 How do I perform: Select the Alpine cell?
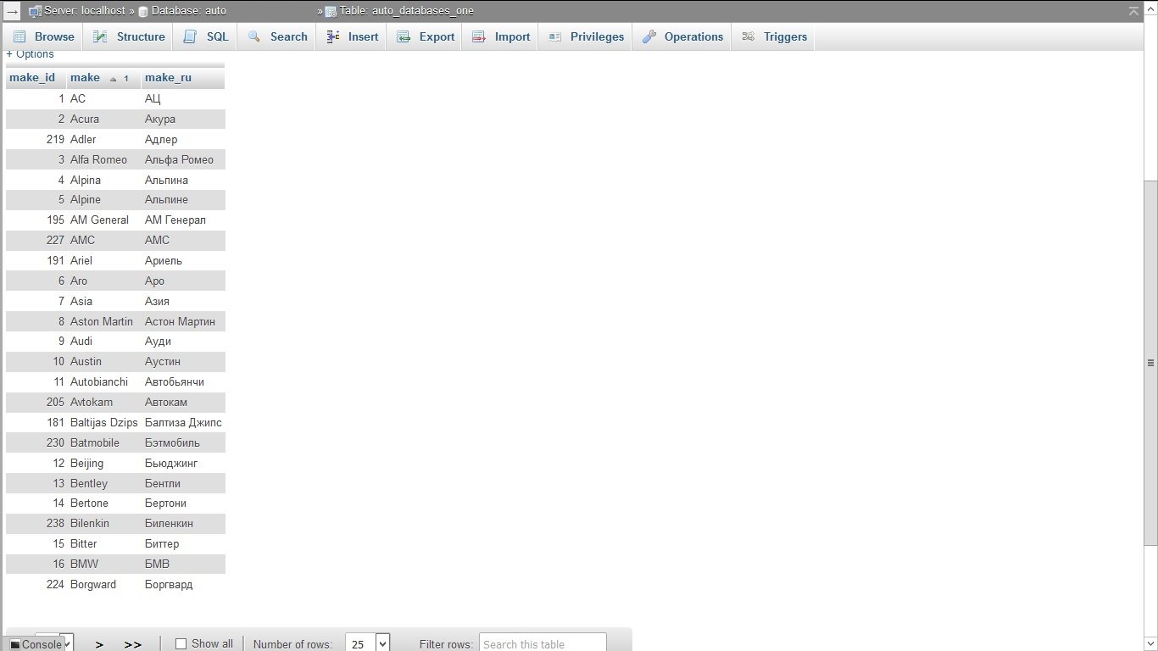pyautogui.click(x=103, y=200)
